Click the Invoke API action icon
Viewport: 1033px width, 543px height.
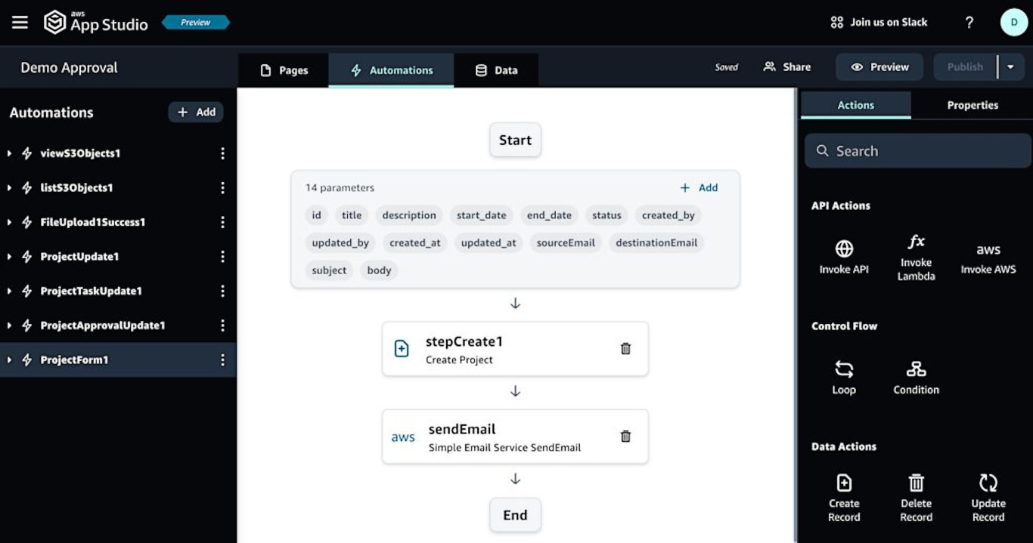[844, 249]
